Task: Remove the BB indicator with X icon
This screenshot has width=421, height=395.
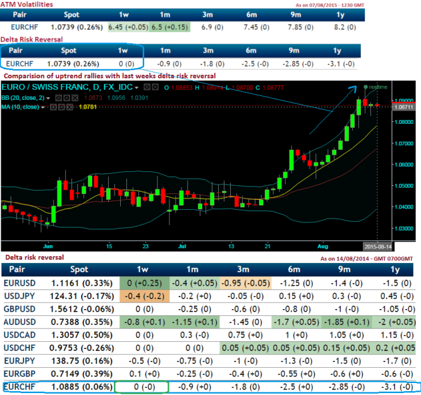Action: click(x=73, y=98)
